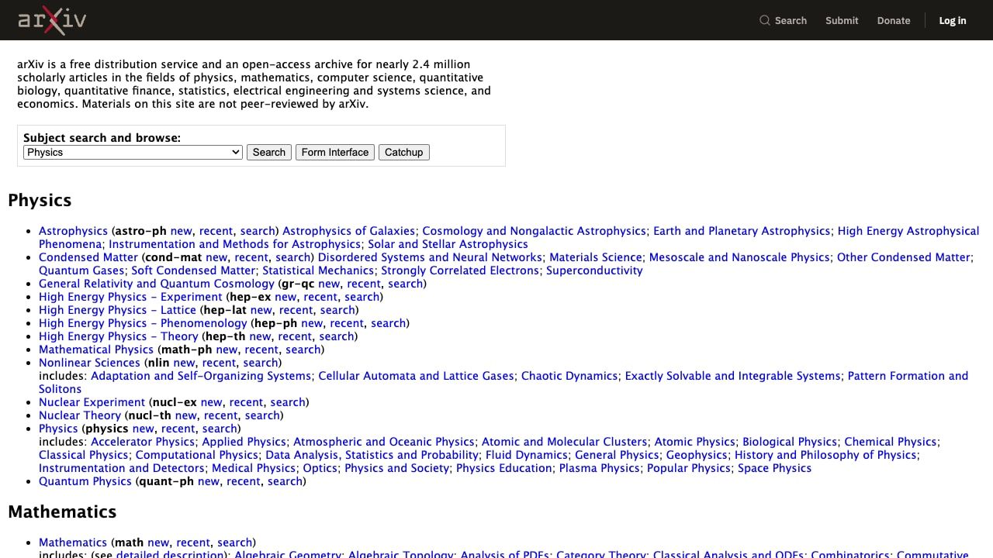Go to Statistical Mechanics
This screenshot has width=993, height=558.
coord(318,270)
